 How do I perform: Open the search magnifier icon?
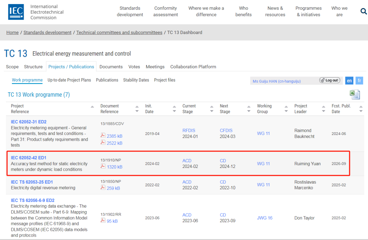click(363, 12)
